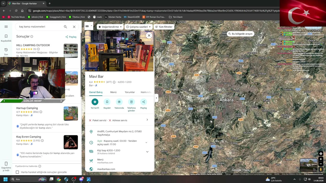Viewport: 326px width, 183px height.
Task: Expand the Kişi başı price details
Action: [147, 152]
